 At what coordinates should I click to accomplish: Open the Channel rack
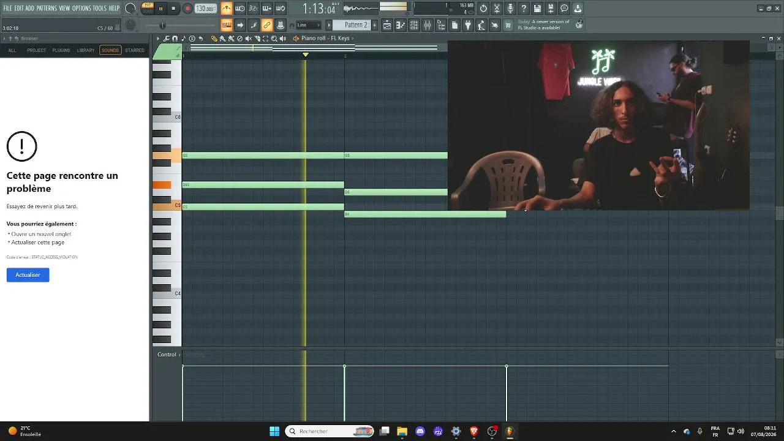414,25
